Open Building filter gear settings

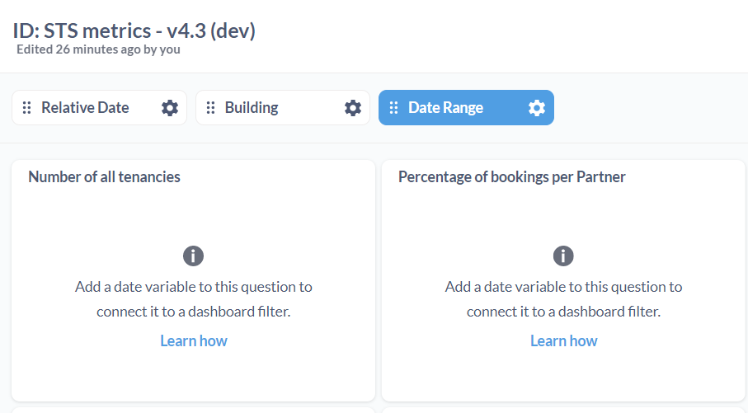click(353, 108)
